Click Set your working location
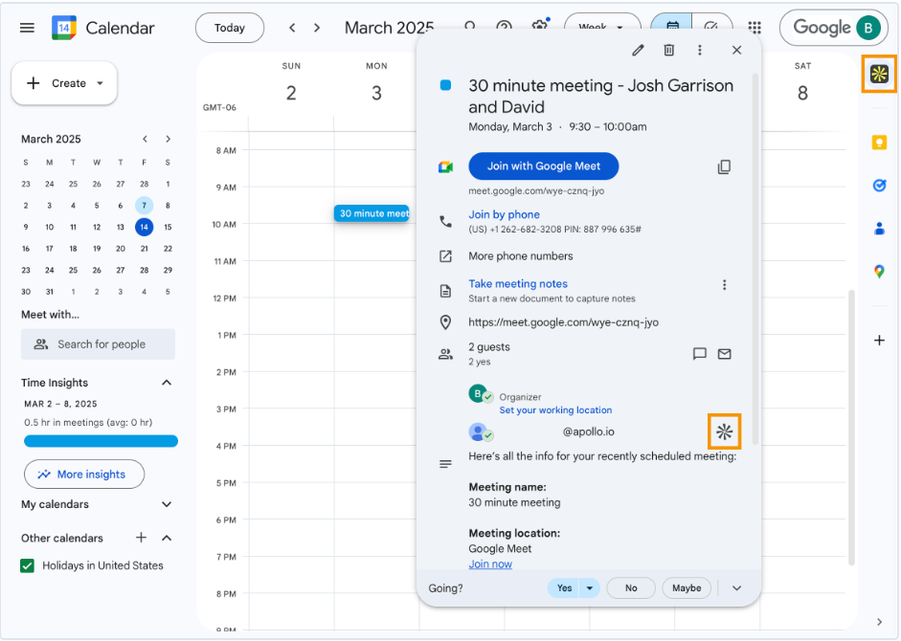This screenshot has width=901, height=641. (x=555, y=410)
